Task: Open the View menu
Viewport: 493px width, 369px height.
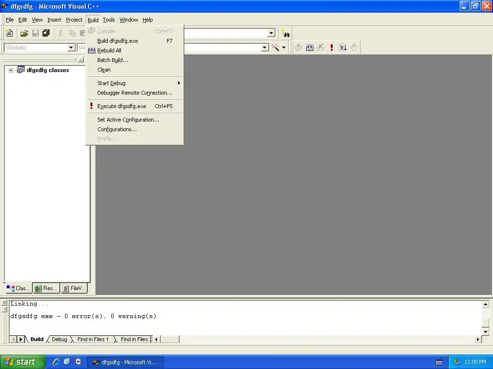Action: (37, 20)
